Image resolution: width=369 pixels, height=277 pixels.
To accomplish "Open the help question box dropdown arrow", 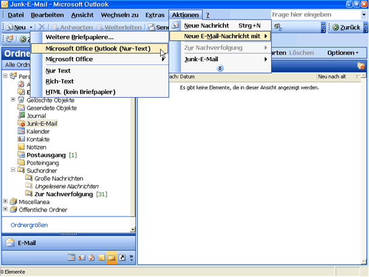I will 364,15.
